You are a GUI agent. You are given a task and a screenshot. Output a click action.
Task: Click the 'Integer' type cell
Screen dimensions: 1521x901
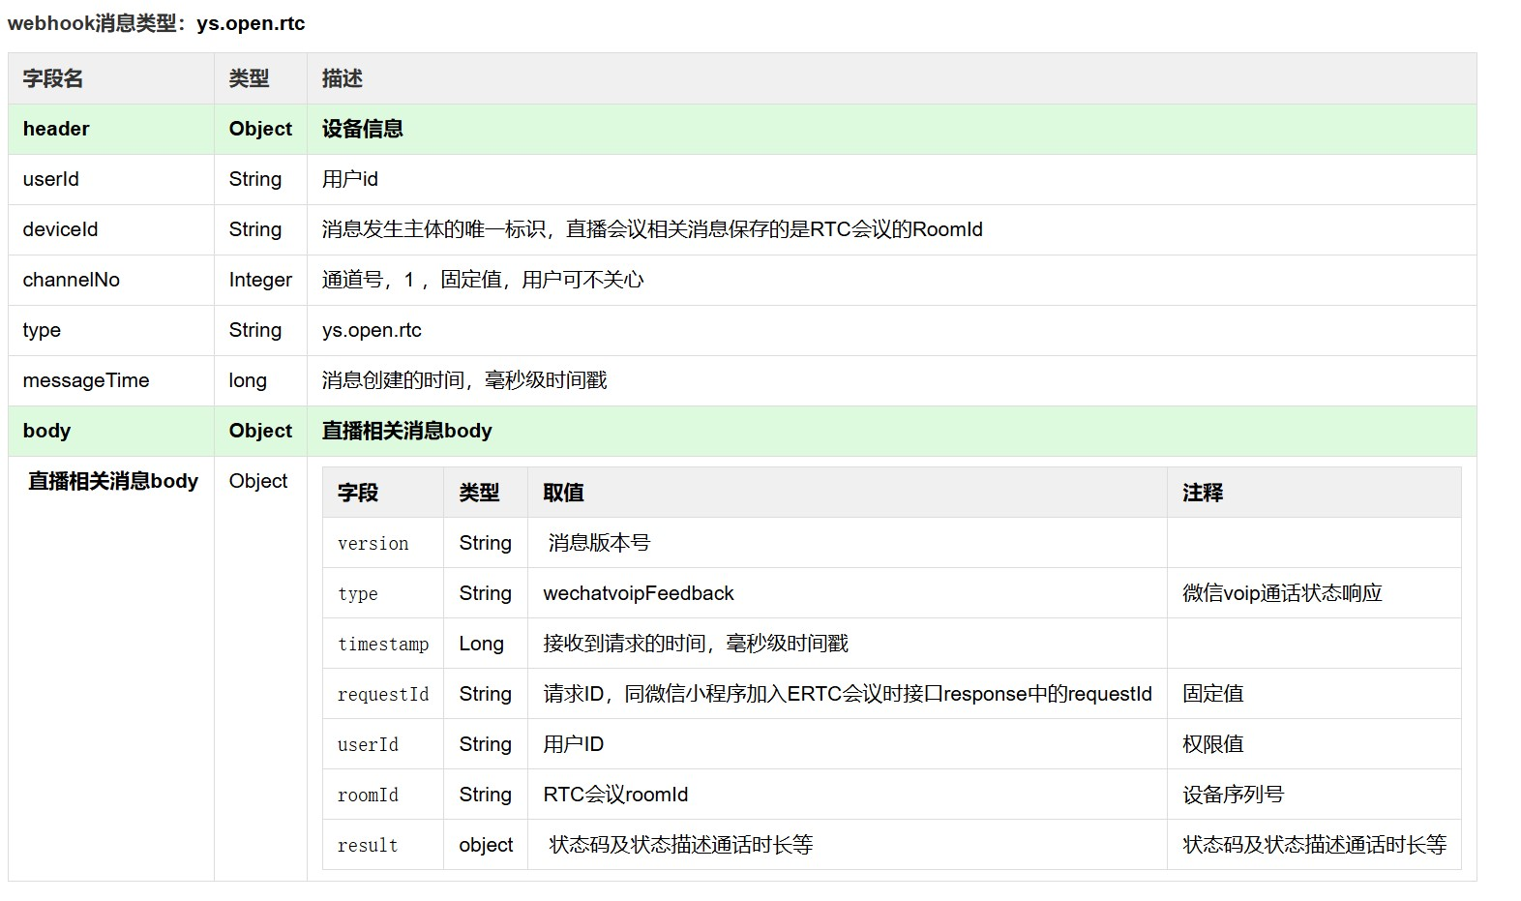(x=260, y=280)
